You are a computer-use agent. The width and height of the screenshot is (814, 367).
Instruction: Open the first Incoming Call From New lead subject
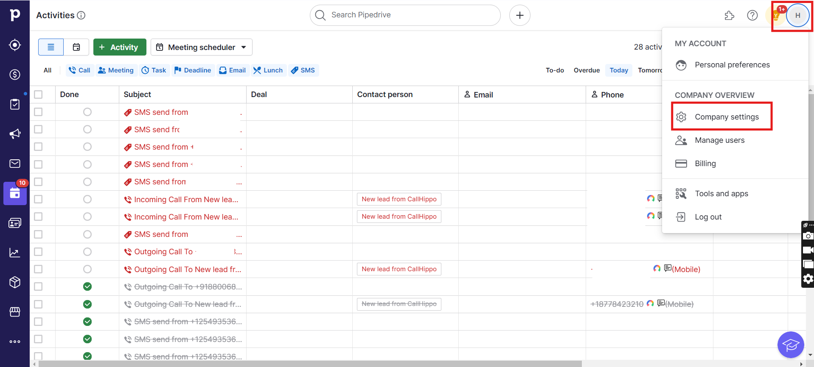(x=186, y=200)
